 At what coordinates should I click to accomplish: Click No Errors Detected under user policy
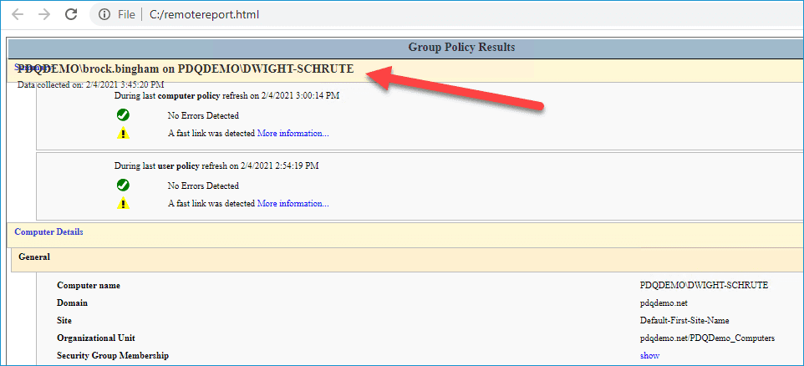(203, 186)
